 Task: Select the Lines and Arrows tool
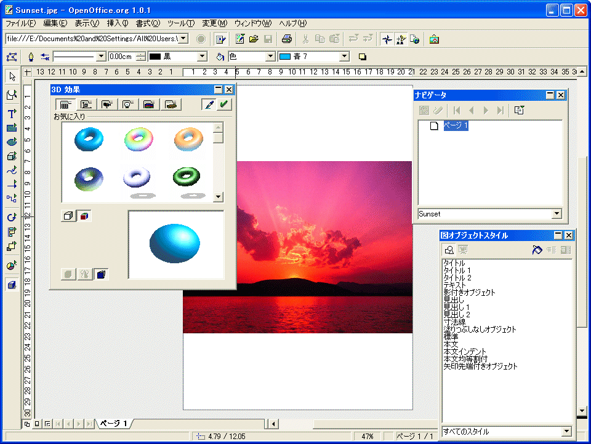pos(12,184)
